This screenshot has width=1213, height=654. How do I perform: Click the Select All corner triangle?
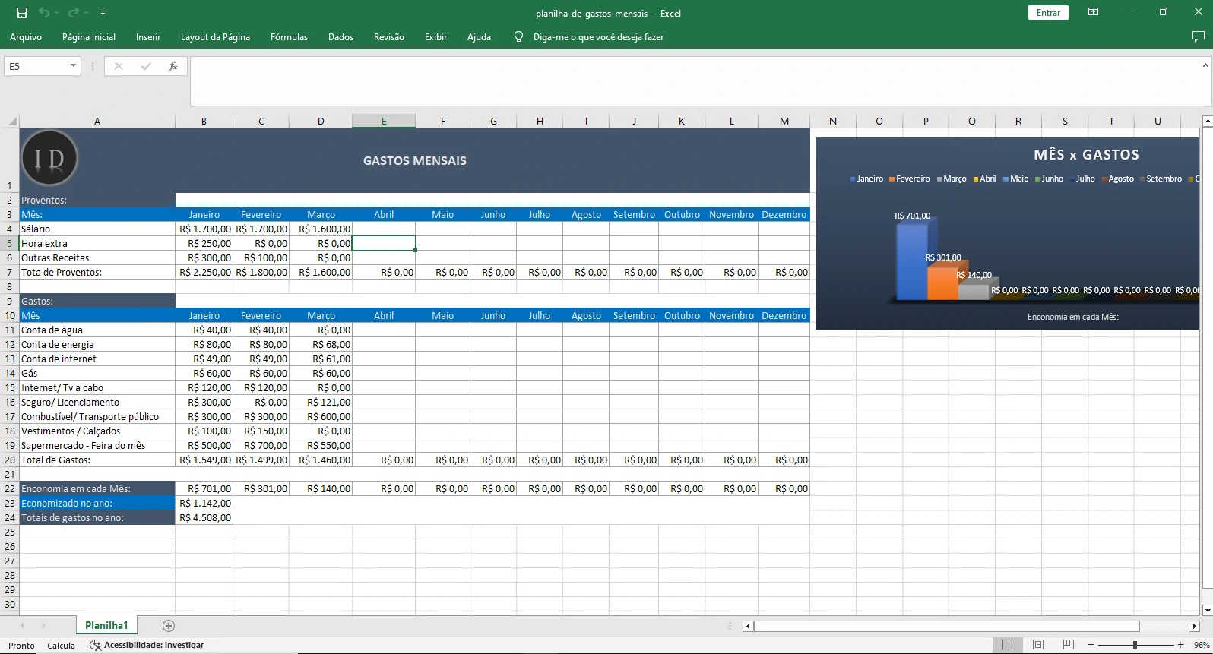[12, 122]
